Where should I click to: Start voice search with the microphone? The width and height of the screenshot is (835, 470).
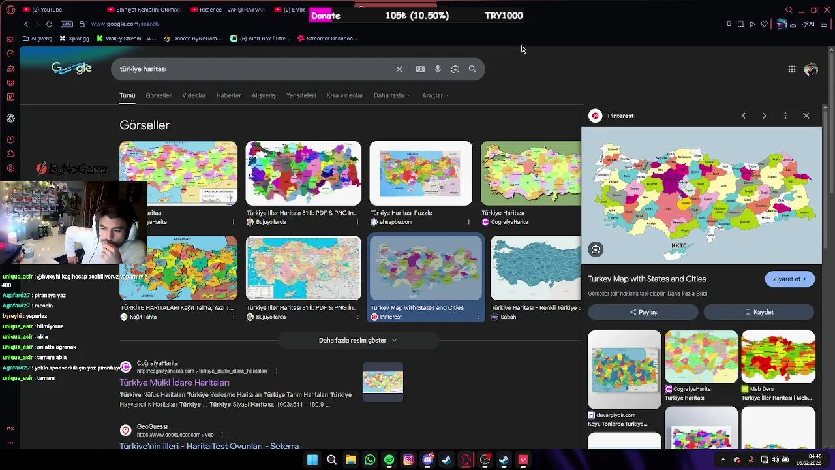point(438,69)
